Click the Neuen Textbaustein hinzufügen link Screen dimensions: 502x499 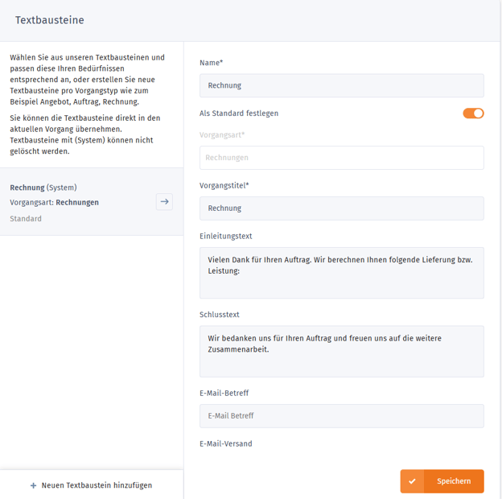click(97, 485)
